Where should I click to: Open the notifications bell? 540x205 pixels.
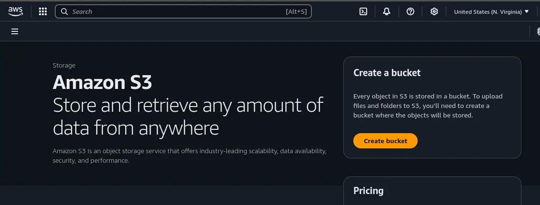pos(387,11)
